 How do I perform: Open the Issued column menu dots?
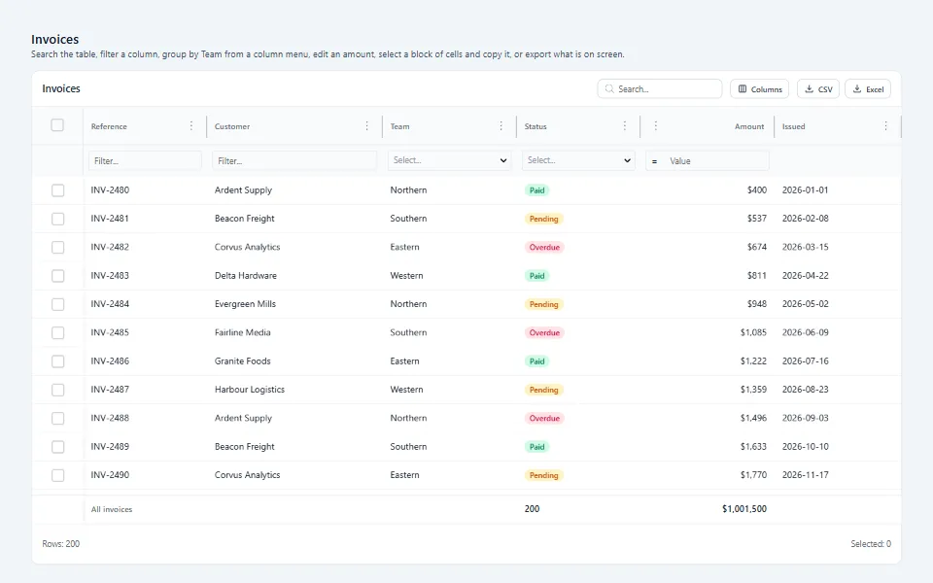pos(885,125)
